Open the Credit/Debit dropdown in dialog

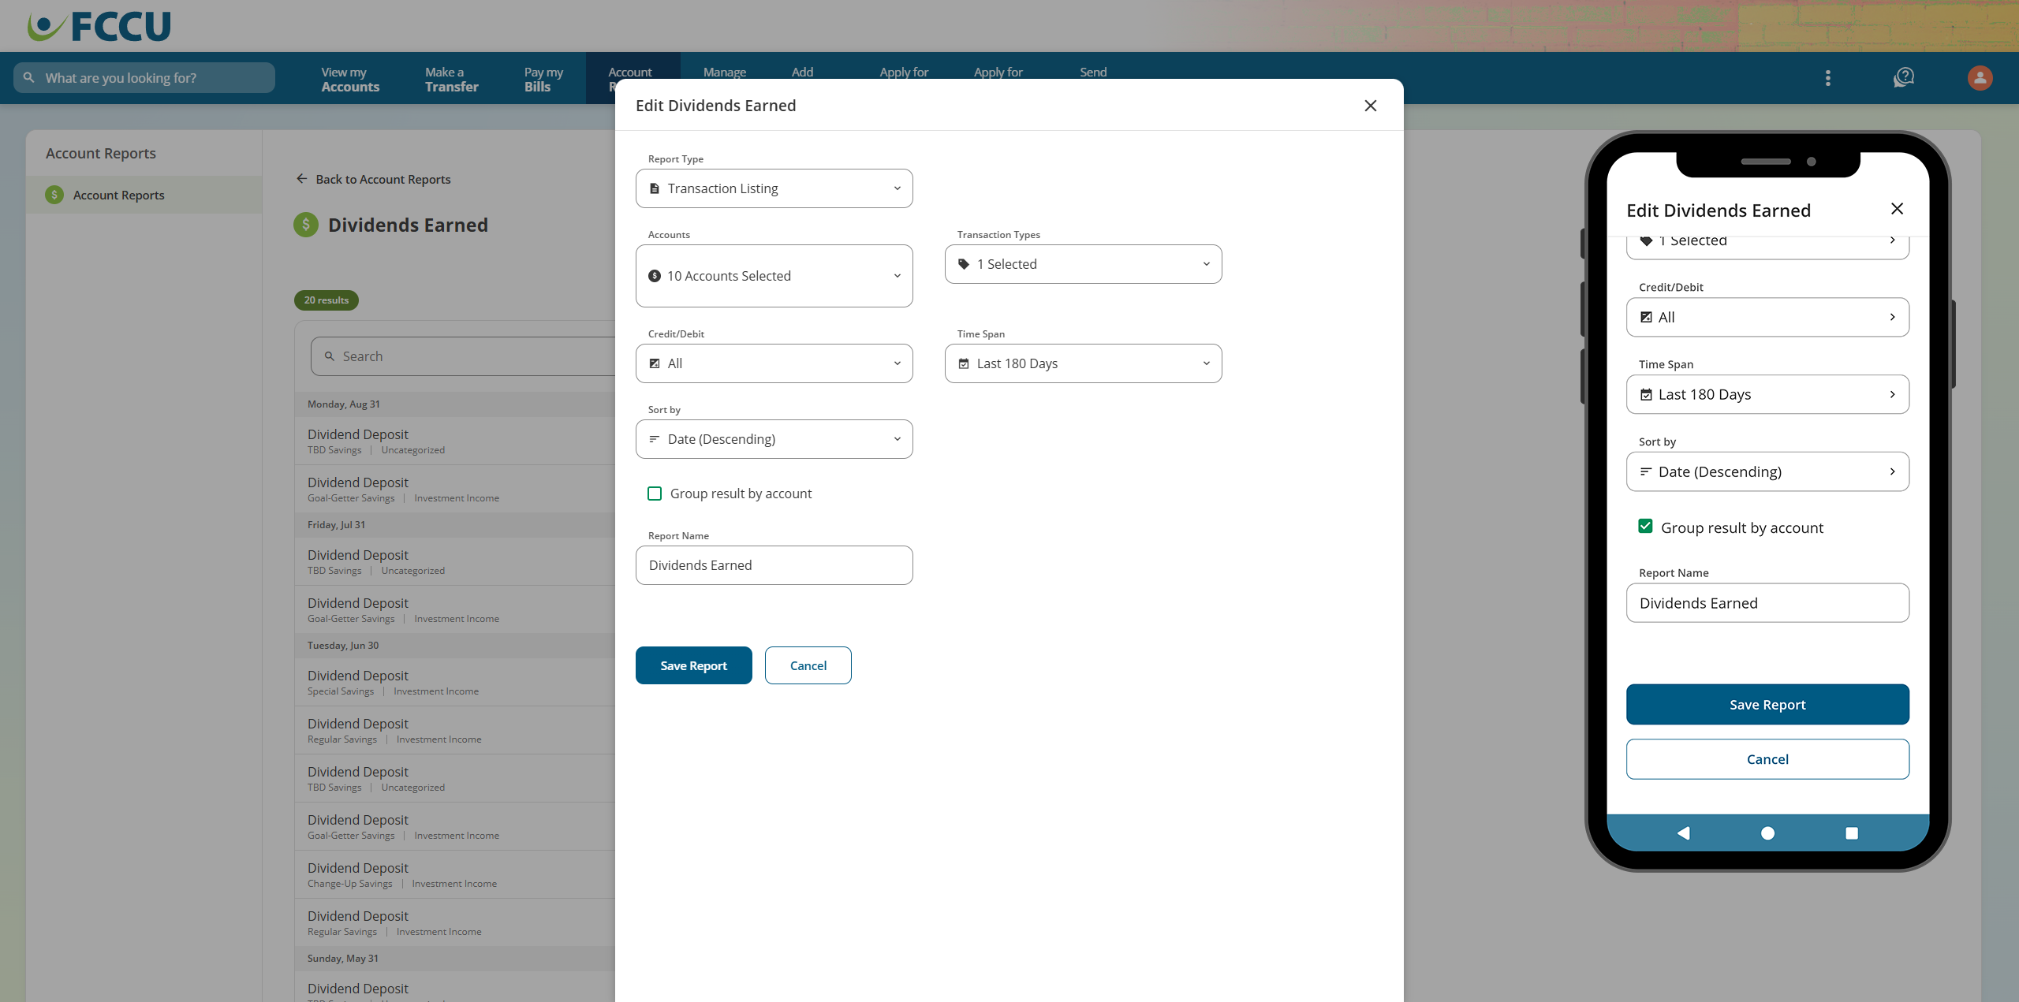tap(774, 363)
